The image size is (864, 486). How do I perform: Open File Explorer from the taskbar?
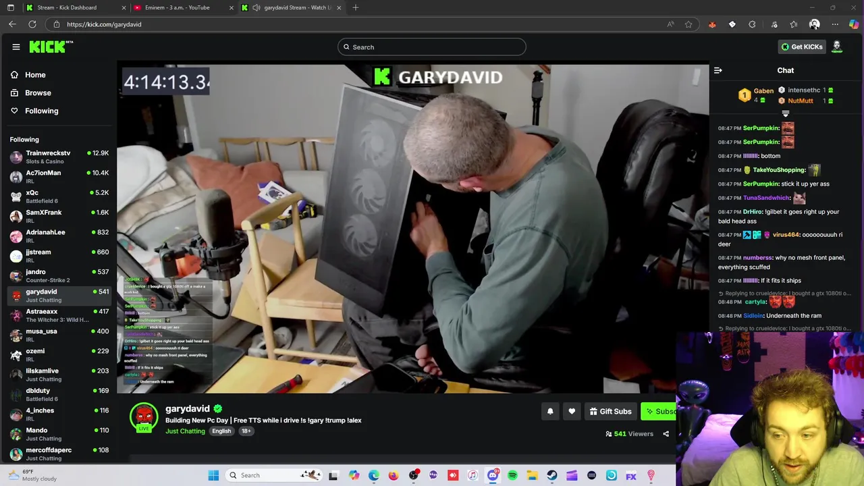tap(532, 475)
